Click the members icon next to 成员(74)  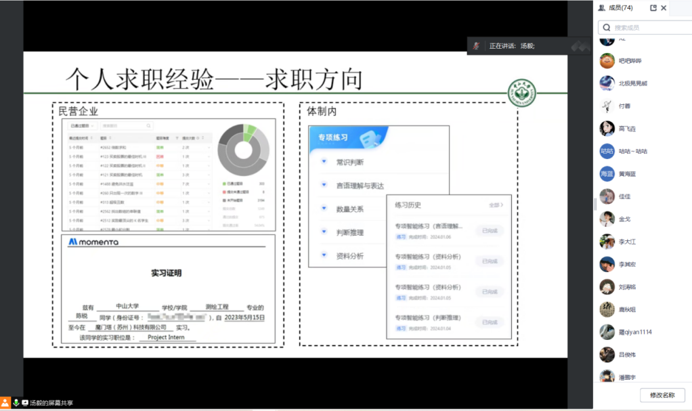601,8
